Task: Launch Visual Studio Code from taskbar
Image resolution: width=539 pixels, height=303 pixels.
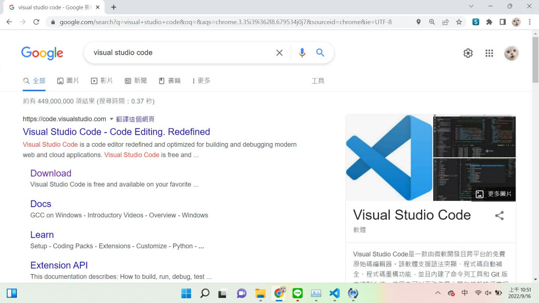Action: 334,294
